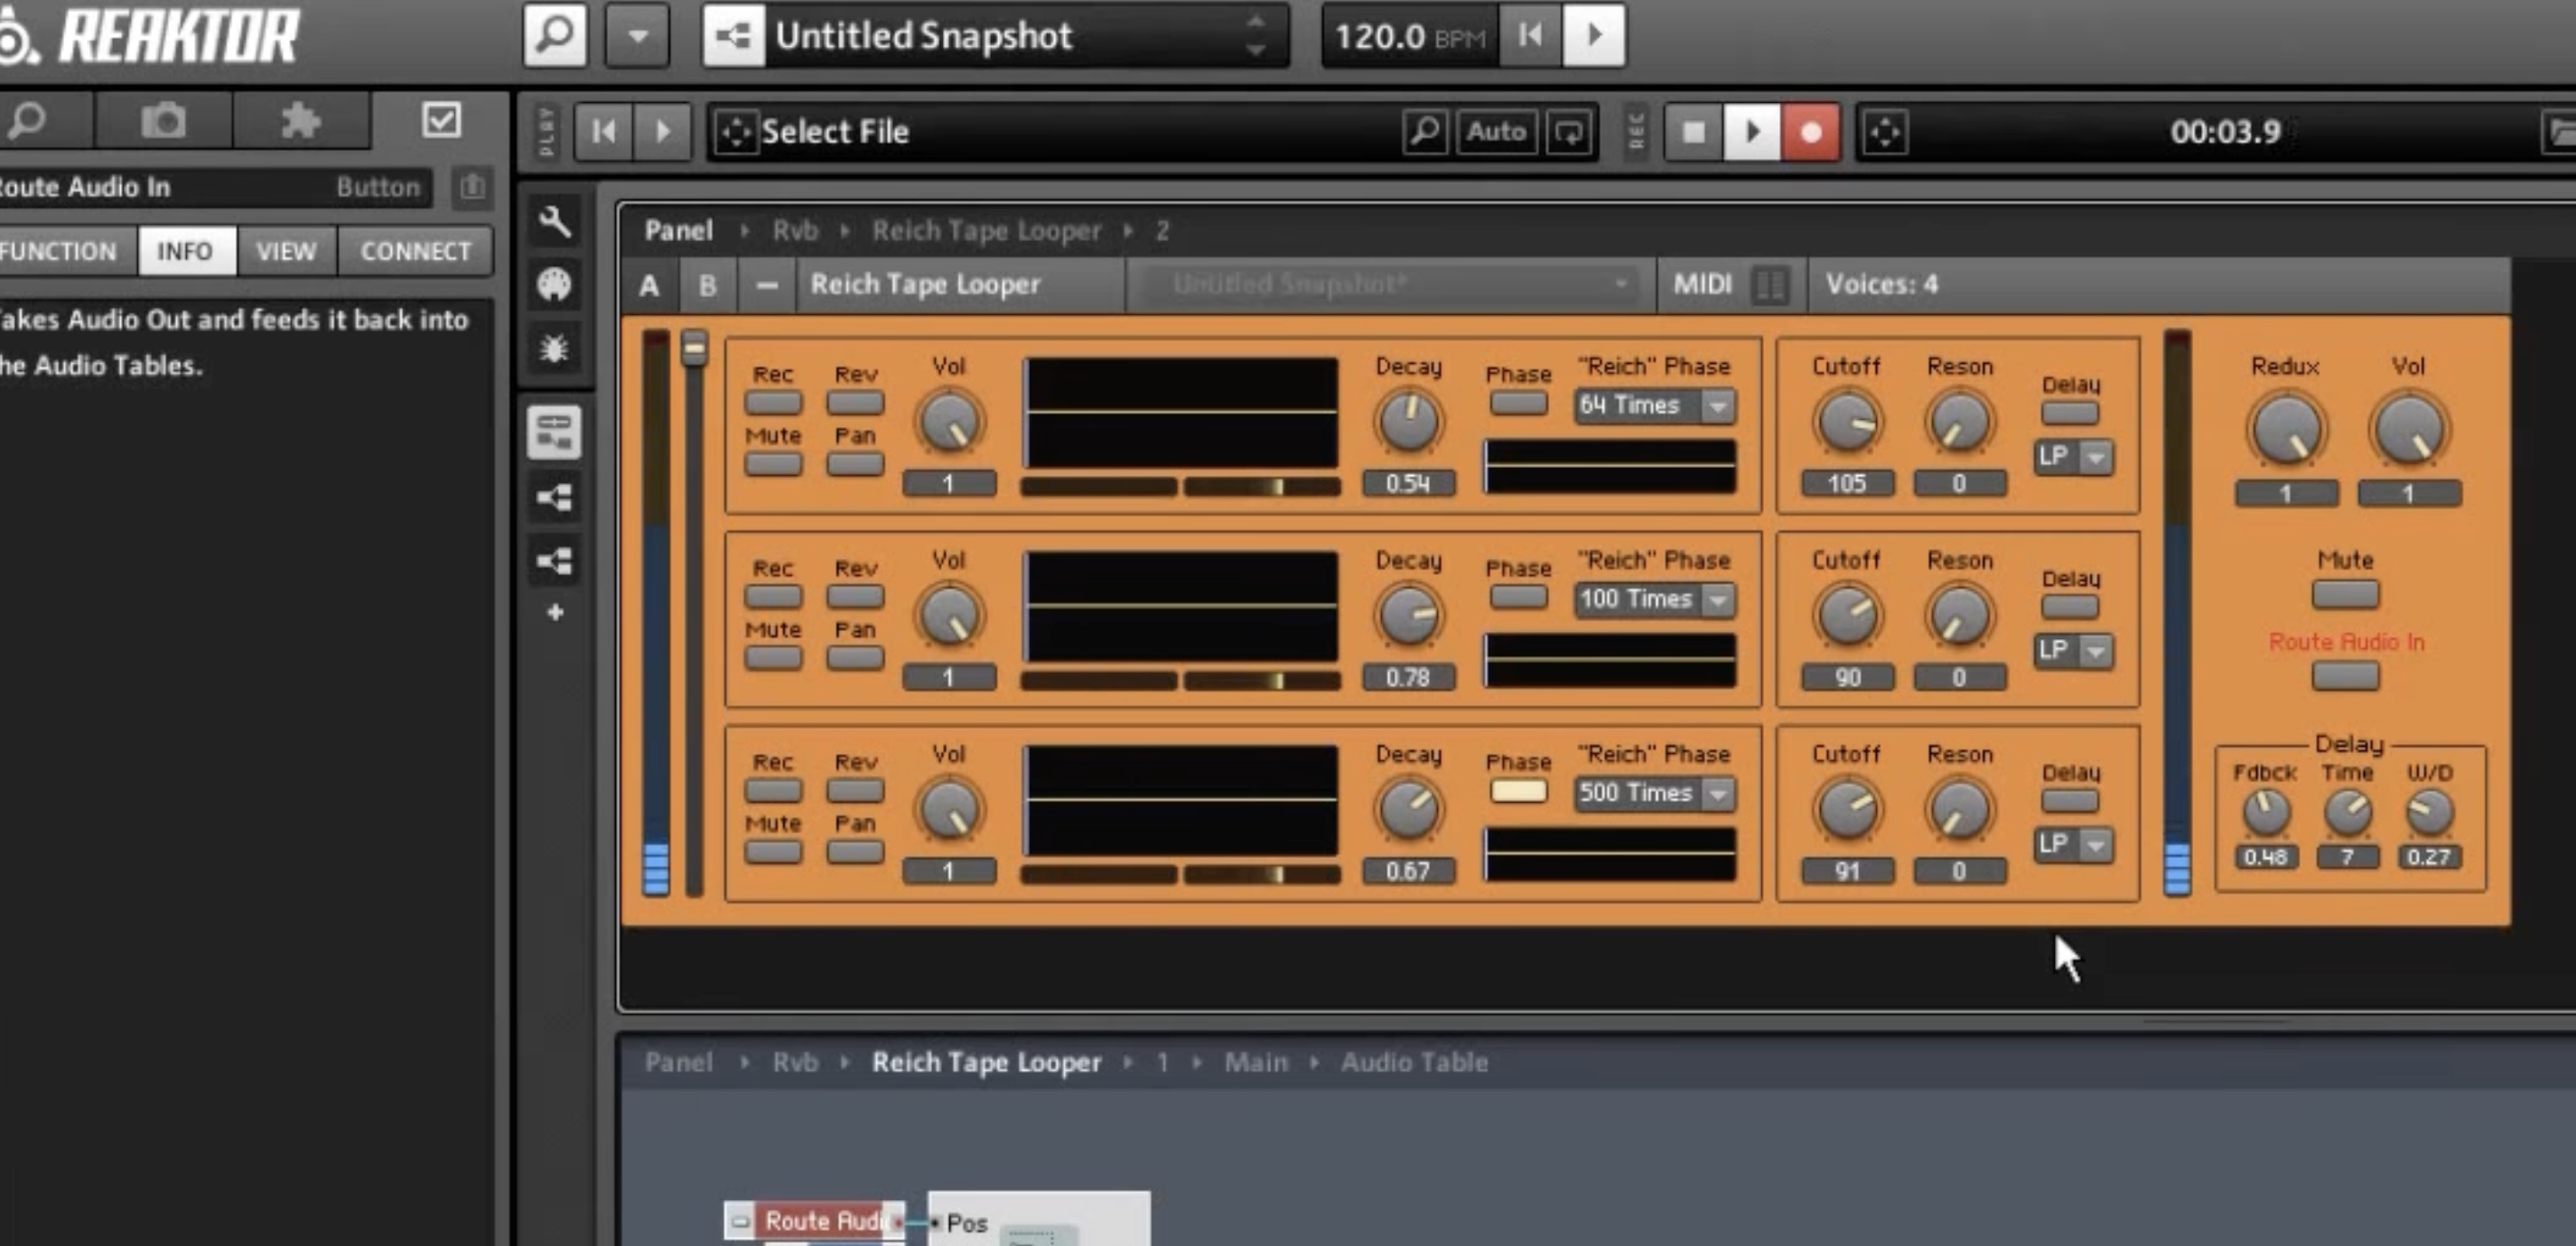Click the lower structure view icon

coord(555,560)
